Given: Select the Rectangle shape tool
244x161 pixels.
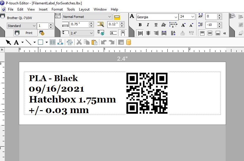Looking at the screenshot, I should click(x=41, y=42).
